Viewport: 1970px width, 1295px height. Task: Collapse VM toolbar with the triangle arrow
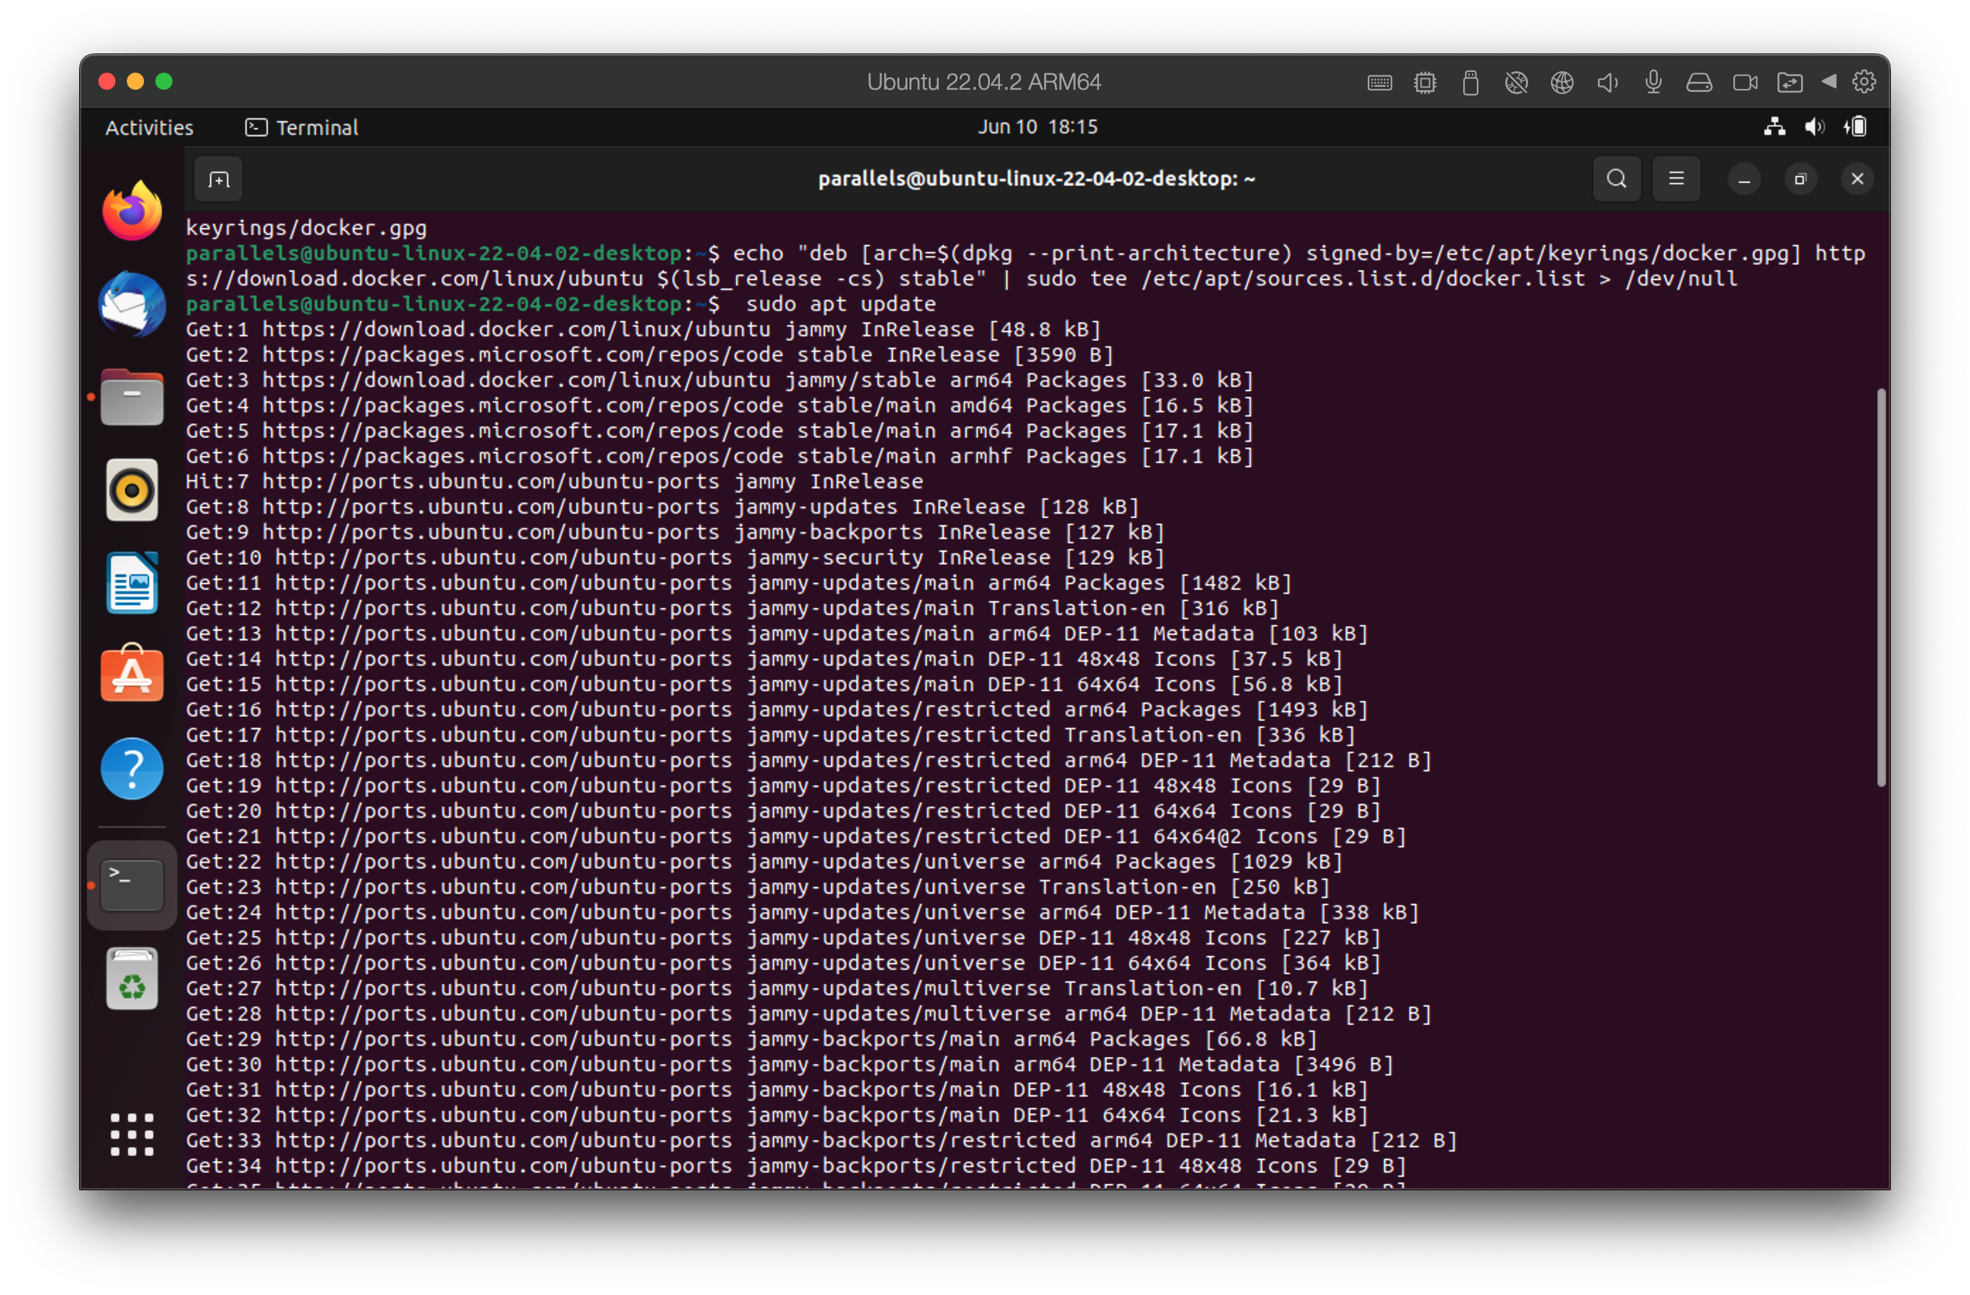(x=1830, y=81)
